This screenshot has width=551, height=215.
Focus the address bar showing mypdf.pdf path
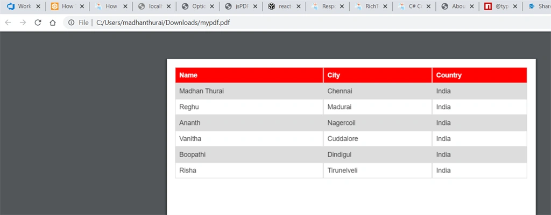click(x=306, y=23)
